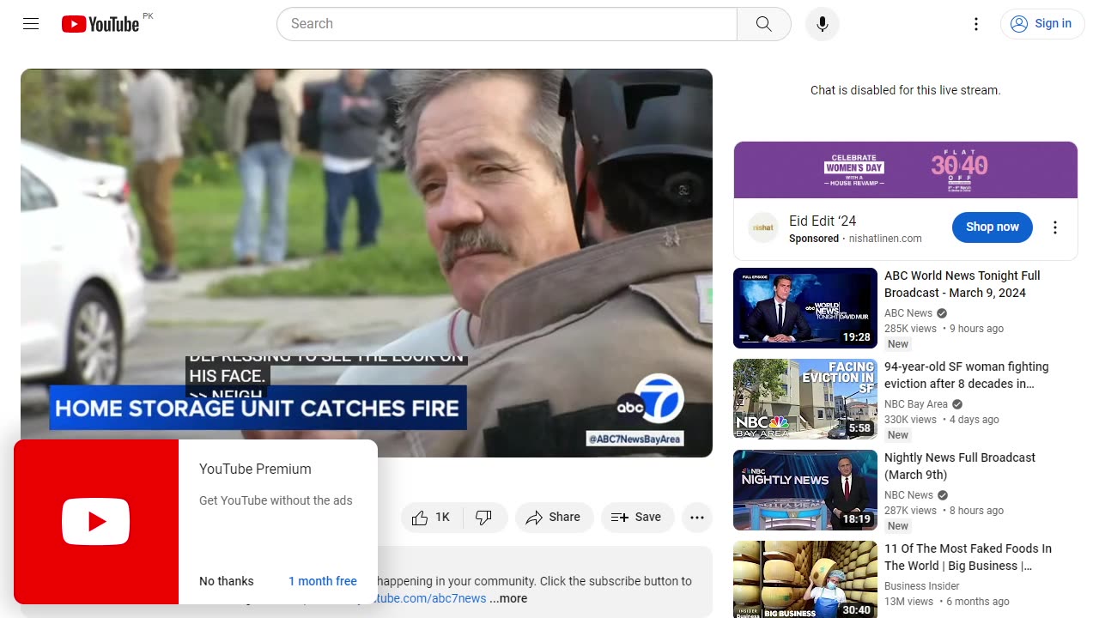This screenshot has height=618, width=1099.
Task: Open ABC World News Tonight Full Broadcast title
Action: click(x=962, y=284)
